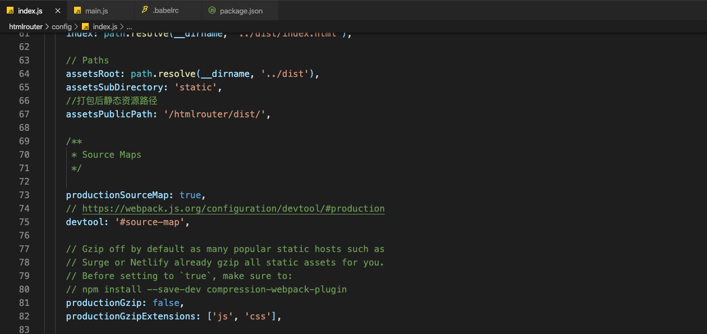Click the '* Source Maps' comment text
Screen dimensions: 707x334
107,154
